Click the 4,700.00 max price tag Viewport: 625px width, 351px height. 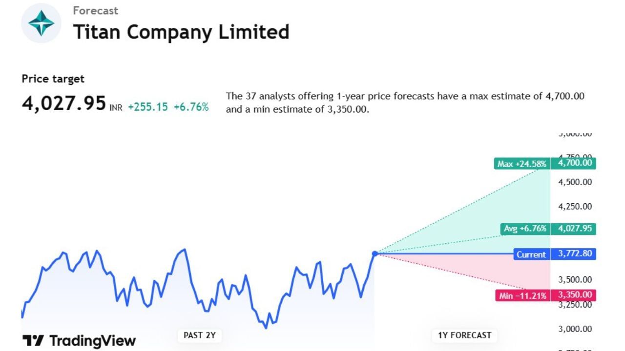pyautogui.click(x=574, y=163)
